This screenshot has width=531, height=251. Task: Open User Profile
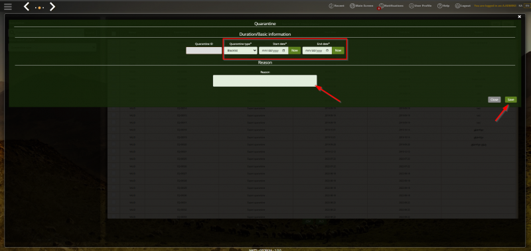tap(420, 6)
